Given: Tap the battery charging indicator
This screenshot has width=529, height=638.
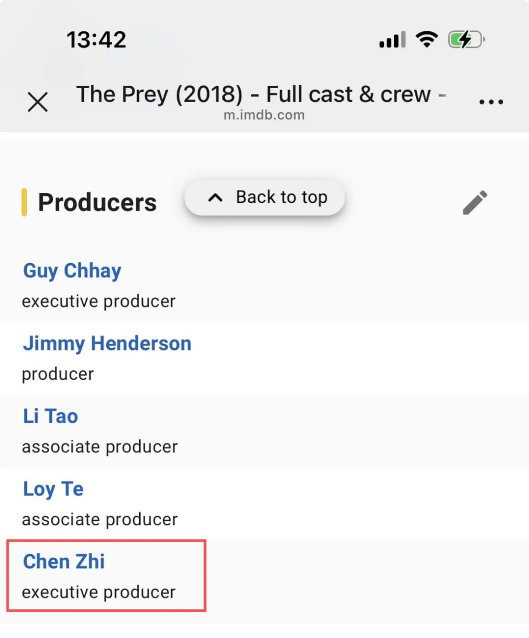Looking at the screenshot, I should [x=466, y=39].
